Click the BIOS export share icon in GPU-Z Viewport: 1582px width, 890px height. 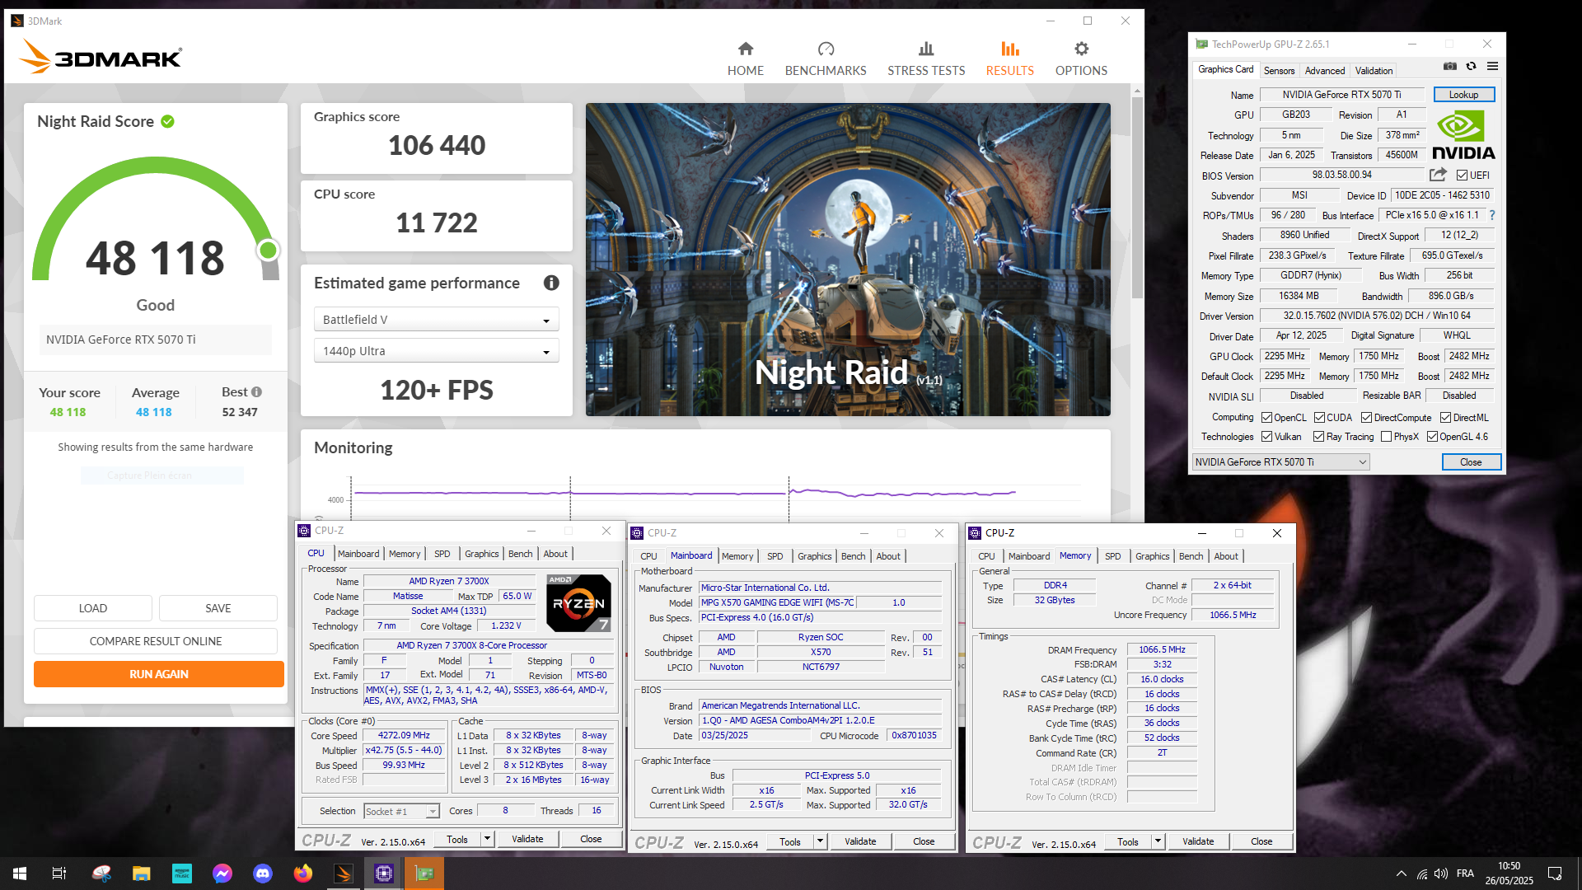tap(1438, 175)
